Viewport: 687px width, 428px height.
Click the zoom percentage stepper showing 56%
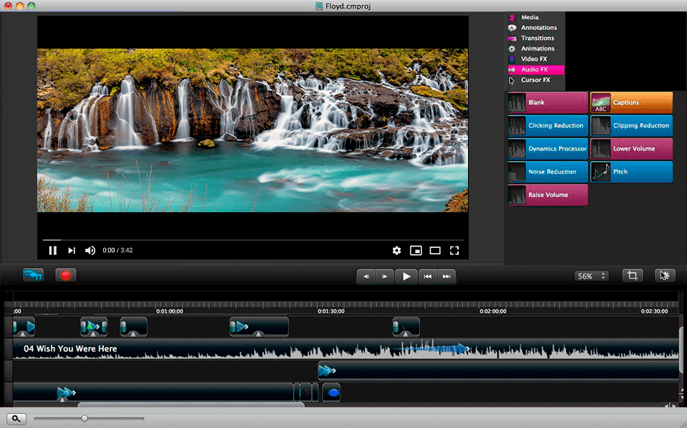(x=591, y=274)
